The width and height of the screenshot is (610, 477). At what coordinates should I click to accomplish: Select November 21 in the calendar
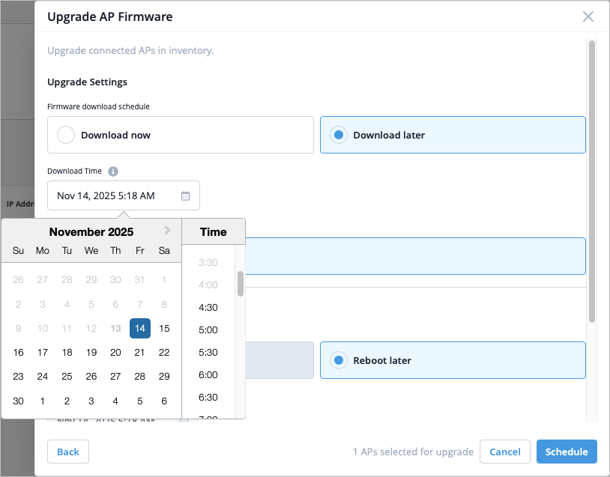click(x=140, y=353)
